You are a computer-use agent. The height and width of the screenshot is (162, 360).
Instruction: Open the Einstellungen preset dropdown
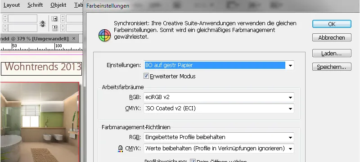[x=290, y=65]
